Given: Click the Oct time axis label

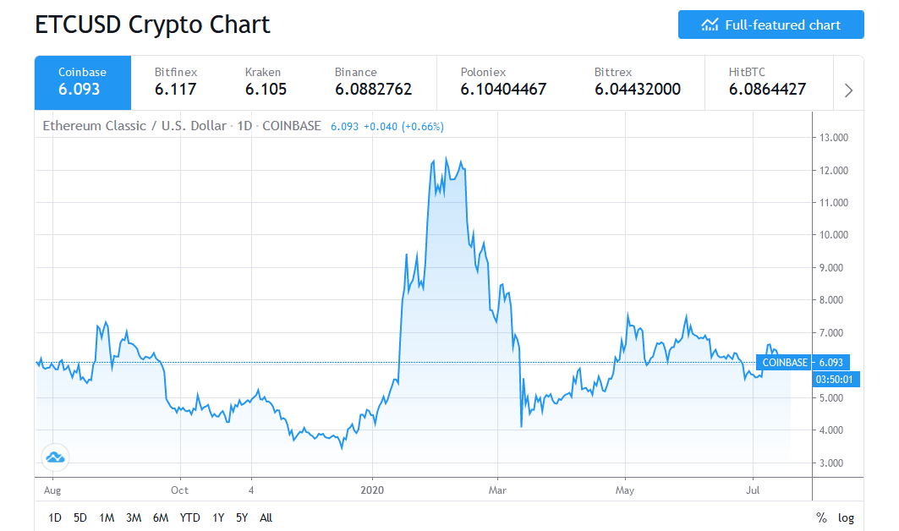Looking at the screenshot, I should tap(179, 490).
